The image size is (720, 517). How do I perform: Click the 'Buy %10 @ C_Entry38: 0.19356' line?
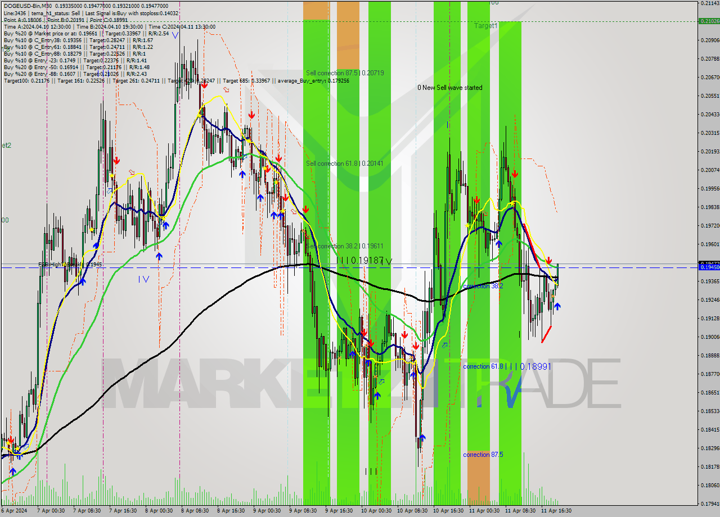[x=78, y=40]
